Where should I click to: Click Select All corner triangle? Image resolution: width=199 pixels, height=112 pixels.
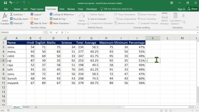click(5, 38)
